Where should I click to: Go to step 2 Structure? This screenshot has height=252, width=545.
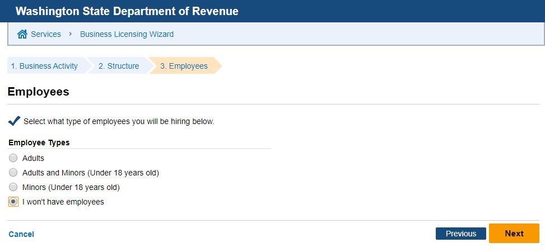pyautogui.click(x=119, y=66)
